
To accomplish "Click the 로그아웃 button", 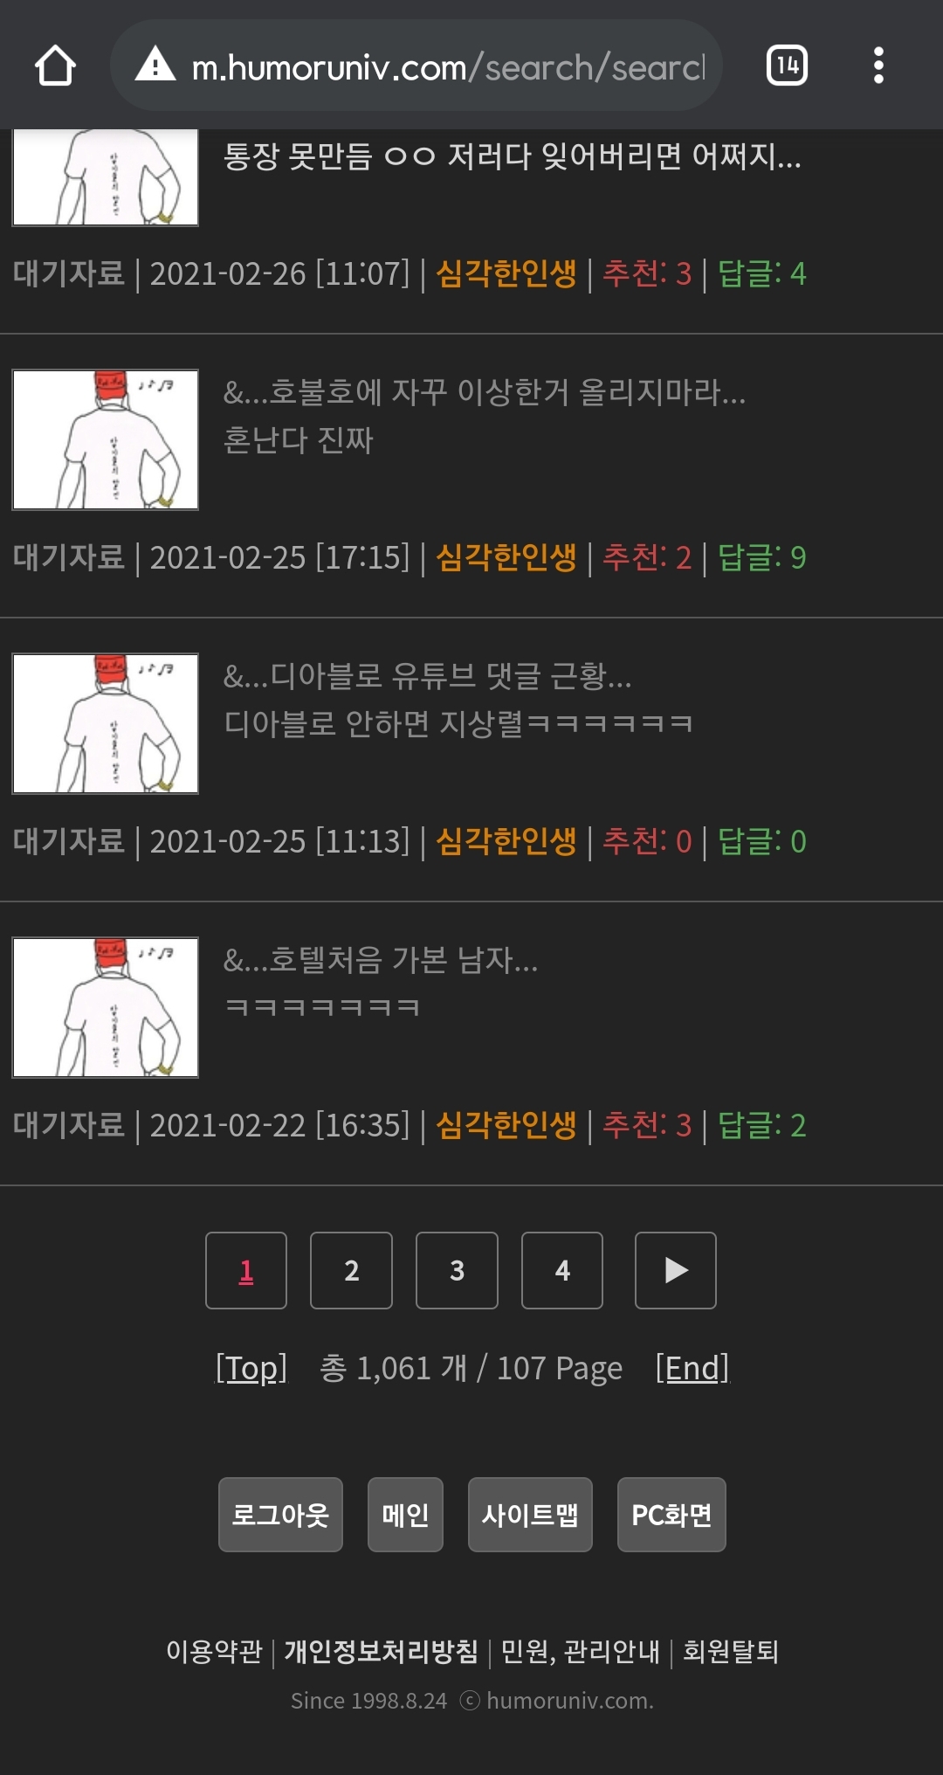I will click(x=280, y=1515).
